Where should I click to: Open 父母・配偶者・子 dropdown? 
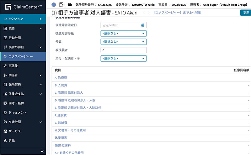124,58
